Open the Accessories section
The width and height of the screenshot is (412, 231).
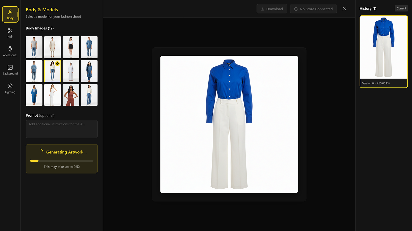pos(10,51)
